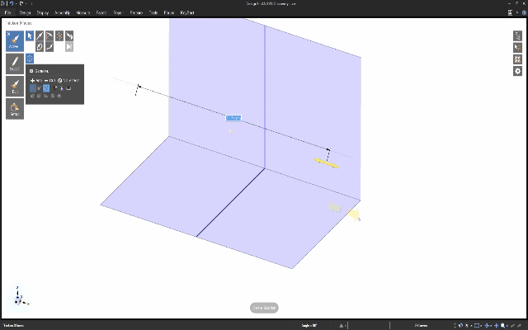This screenshot has width=528, height=330.
Task: Click the flag-shaped curve tool guide icon
Action: (x=49, y=35)
